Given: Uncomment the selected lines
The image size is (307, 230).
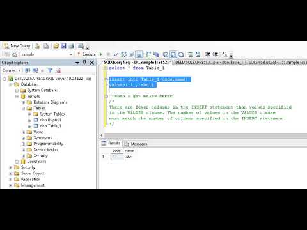Looking at the screenshot, I should 198,54.
